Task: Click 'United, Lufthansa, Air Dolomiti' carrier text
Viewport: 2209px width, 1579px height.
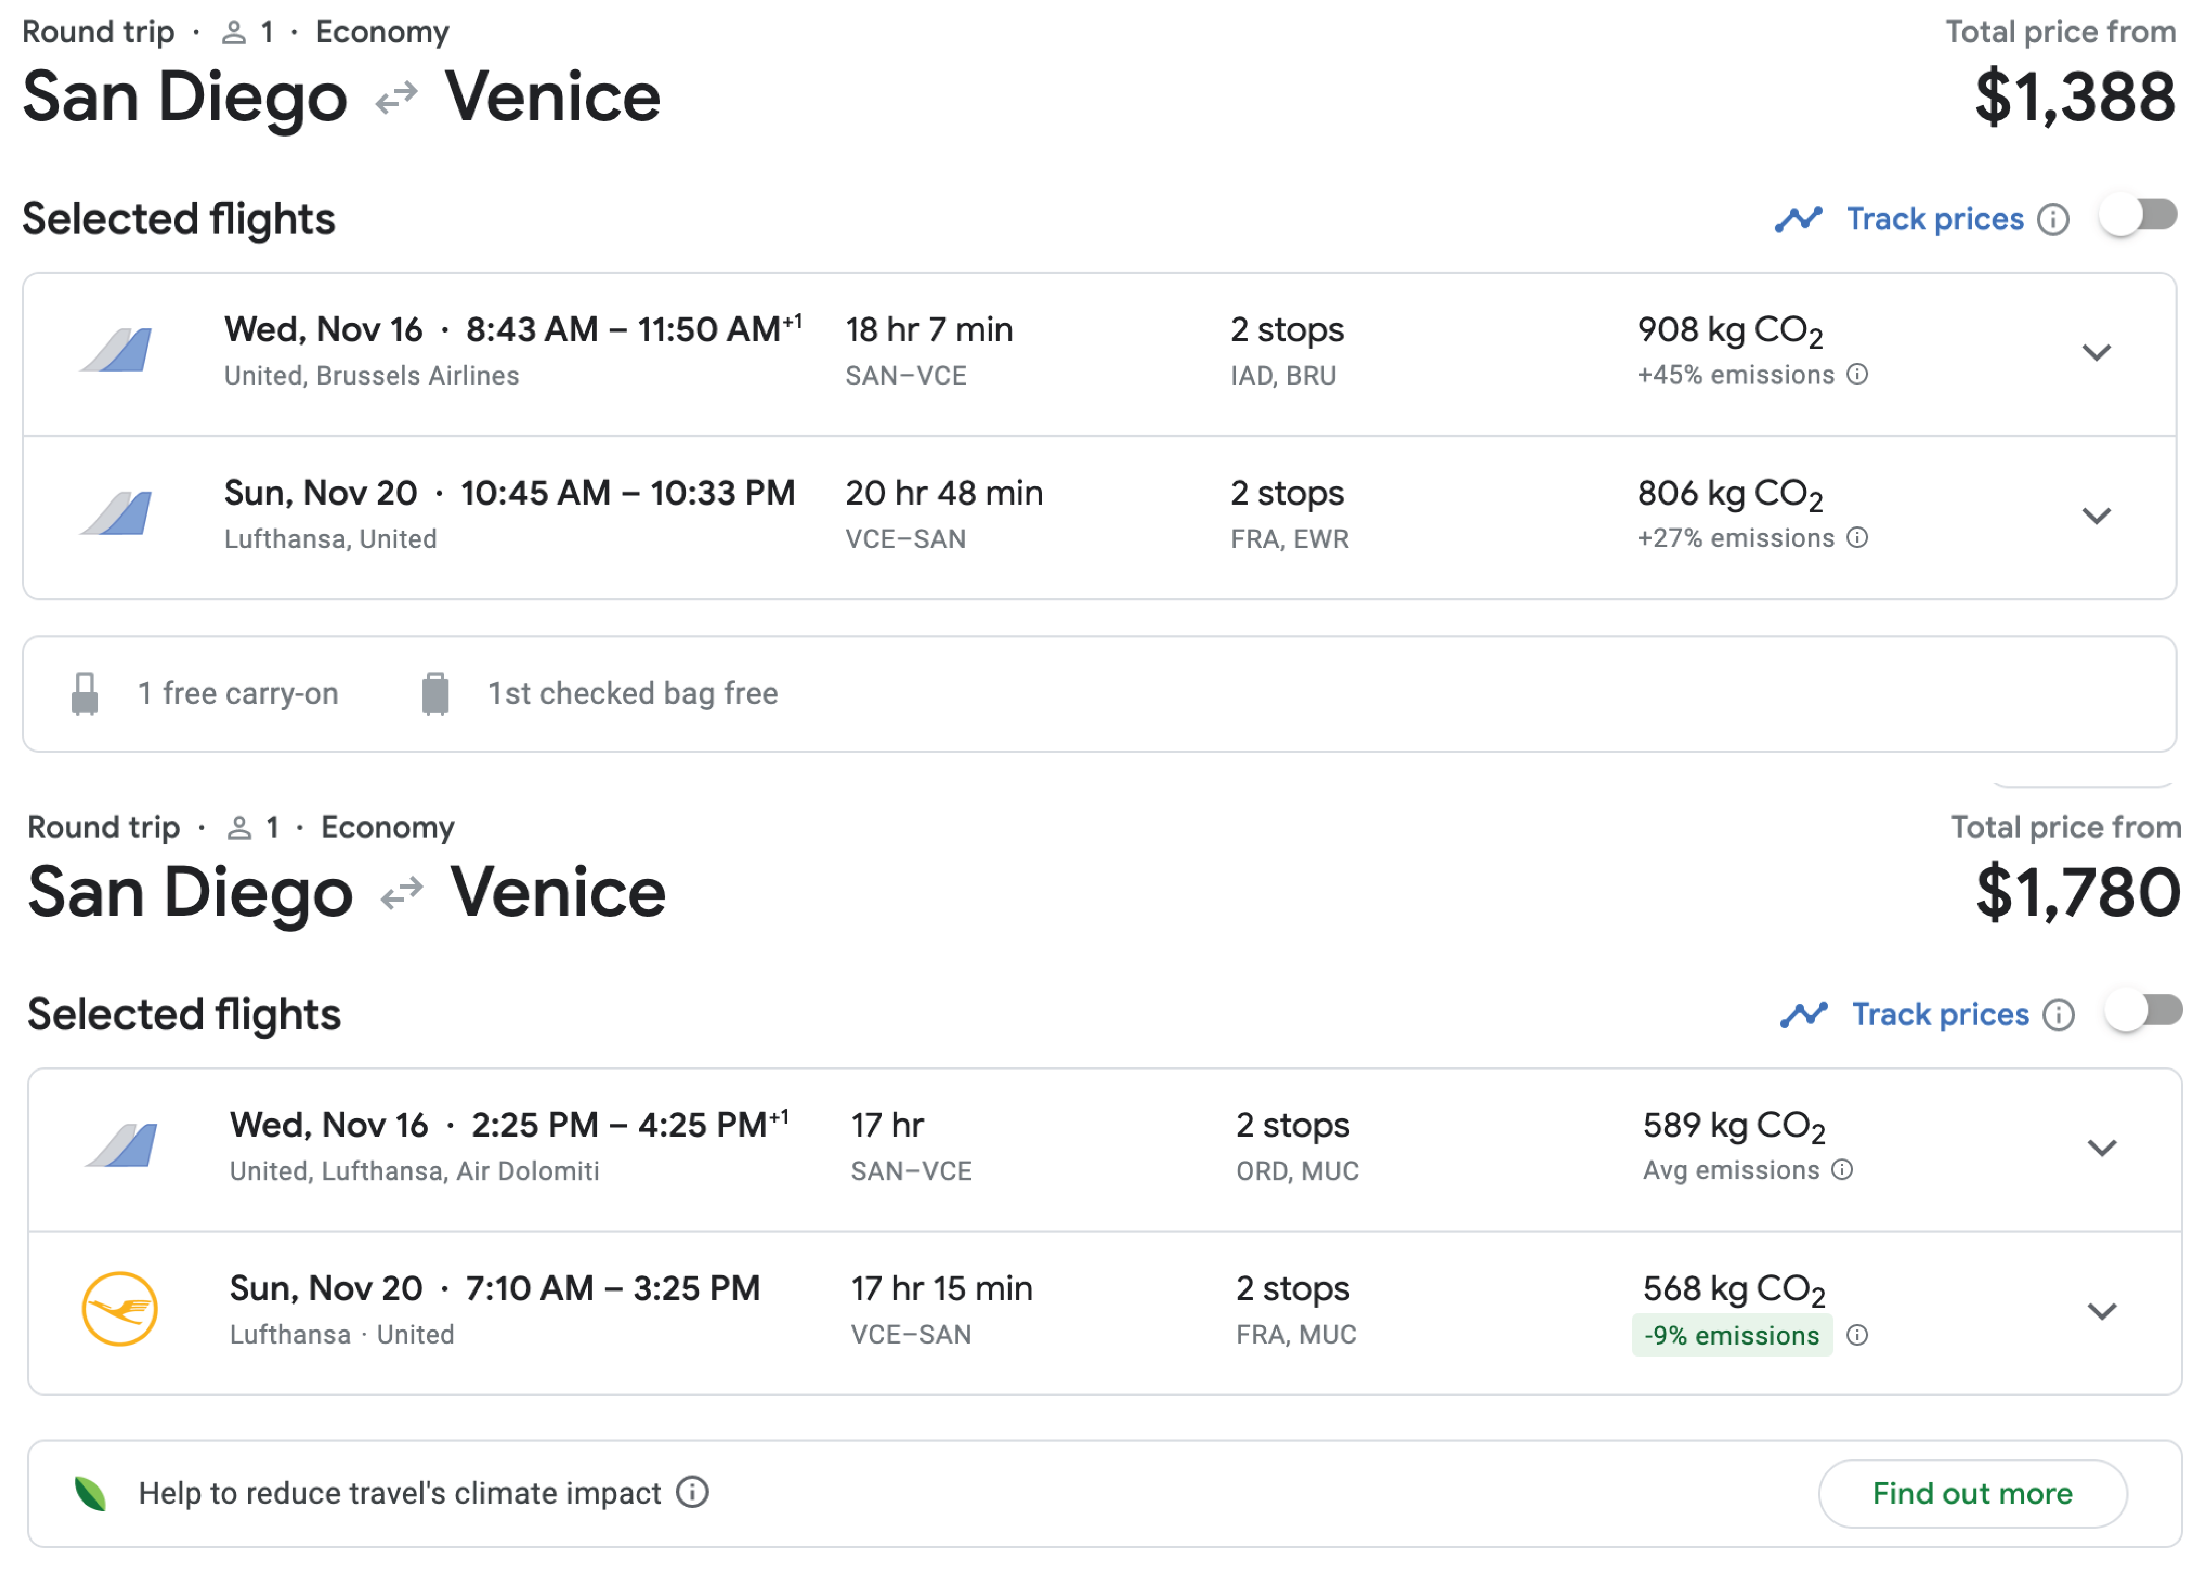Action: pos(414,1171)
